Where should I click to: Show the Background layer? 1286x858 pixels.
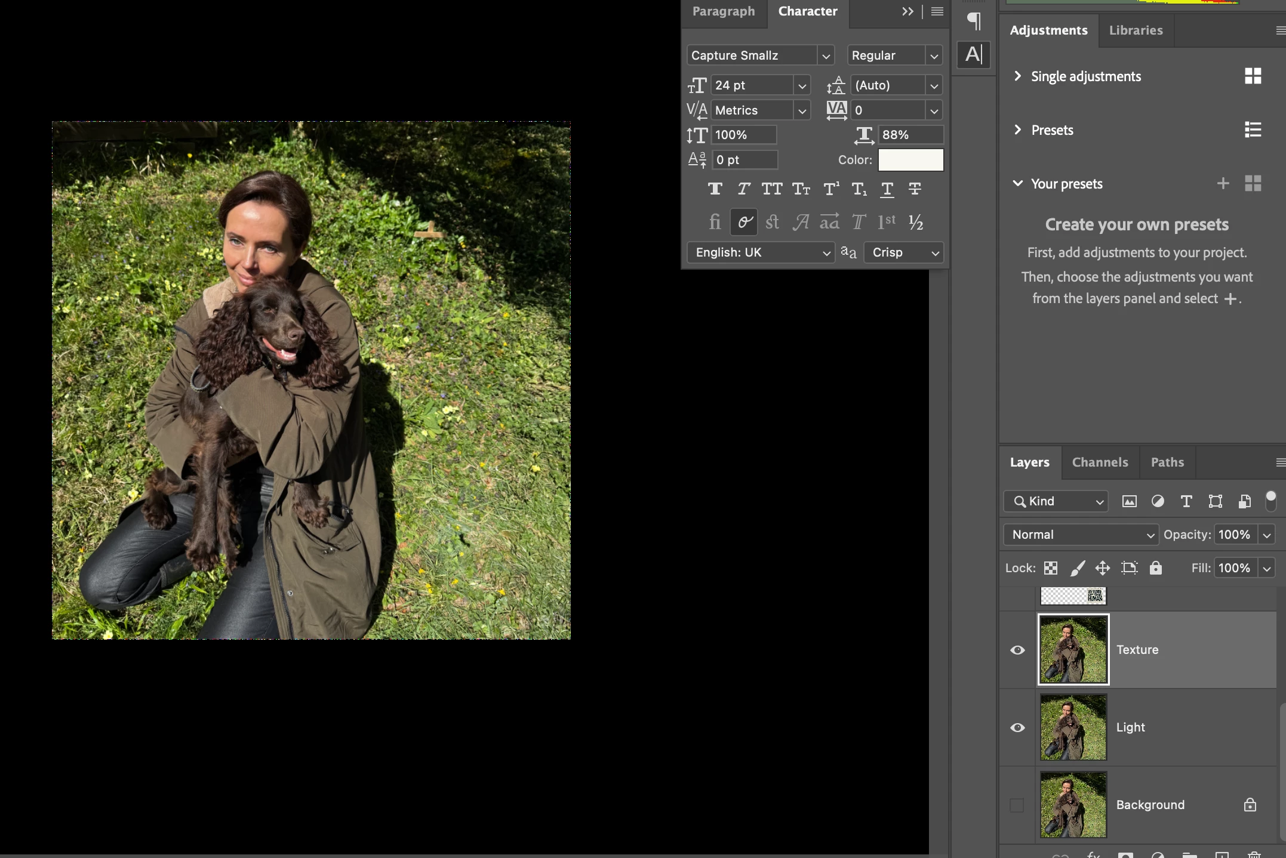click(1017, 805)
